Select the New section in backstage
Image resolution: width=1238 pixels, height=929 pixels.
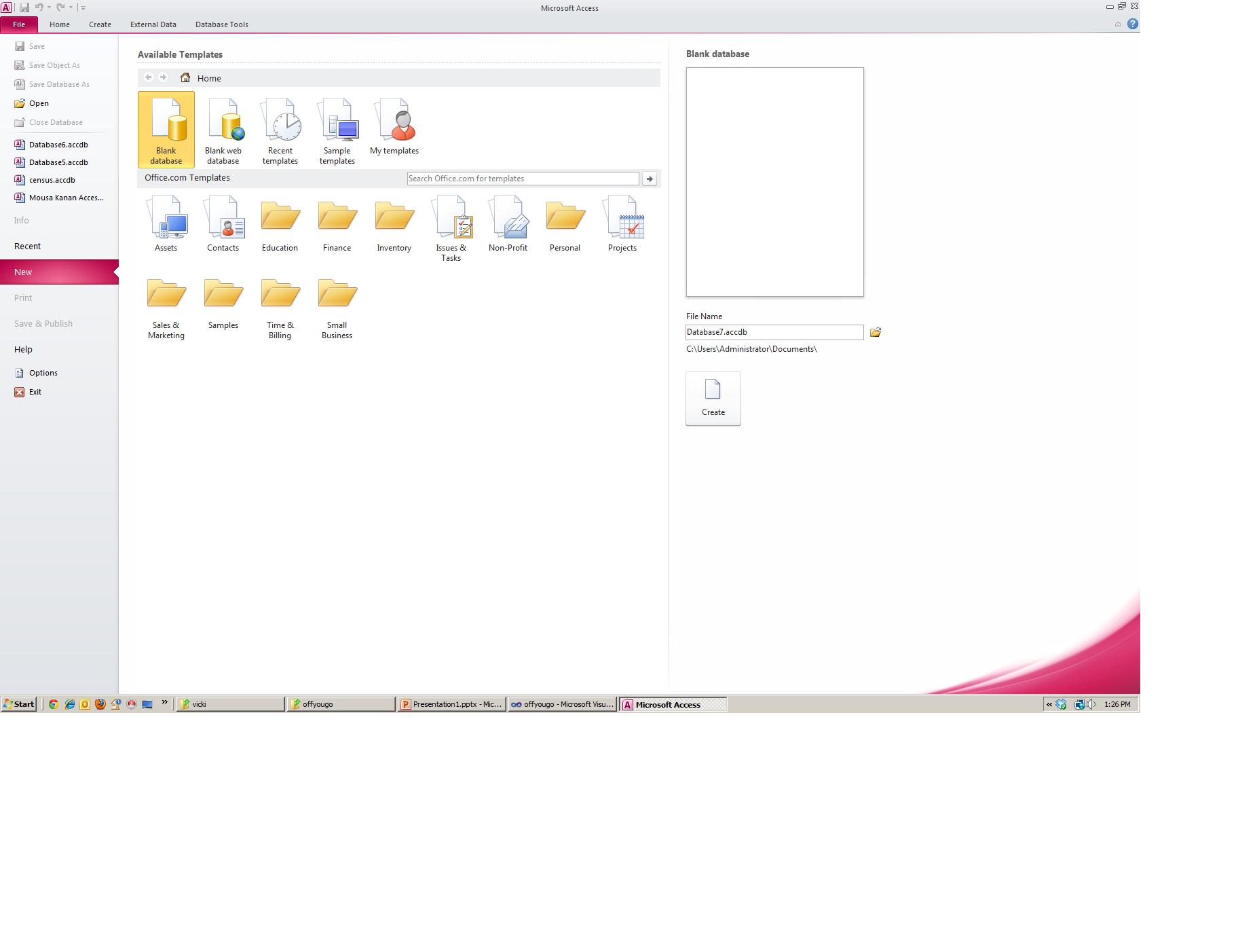click(x=59, y=272)
